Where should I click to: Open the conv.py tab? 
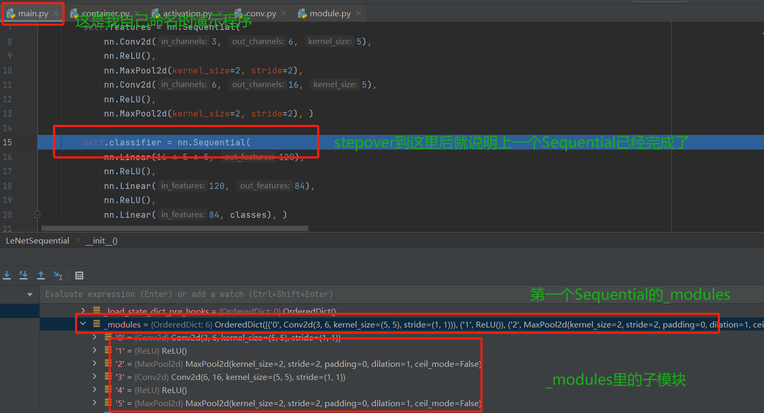(260, 14)
